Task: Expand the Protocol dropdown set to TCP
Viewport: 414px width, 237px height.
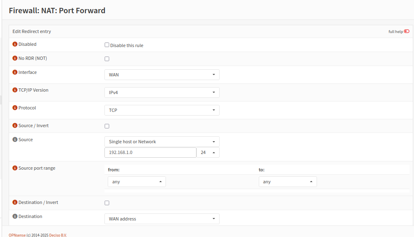Action: [161, 110]
